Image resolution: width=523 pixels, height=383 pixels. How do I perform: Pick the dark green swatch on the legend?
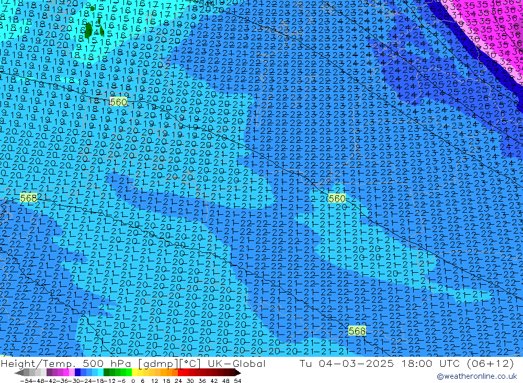pyautogui.click(x=106, y=373)
